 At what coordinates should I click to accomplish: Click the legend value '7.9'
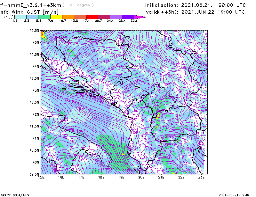click(x=51, y=21)
